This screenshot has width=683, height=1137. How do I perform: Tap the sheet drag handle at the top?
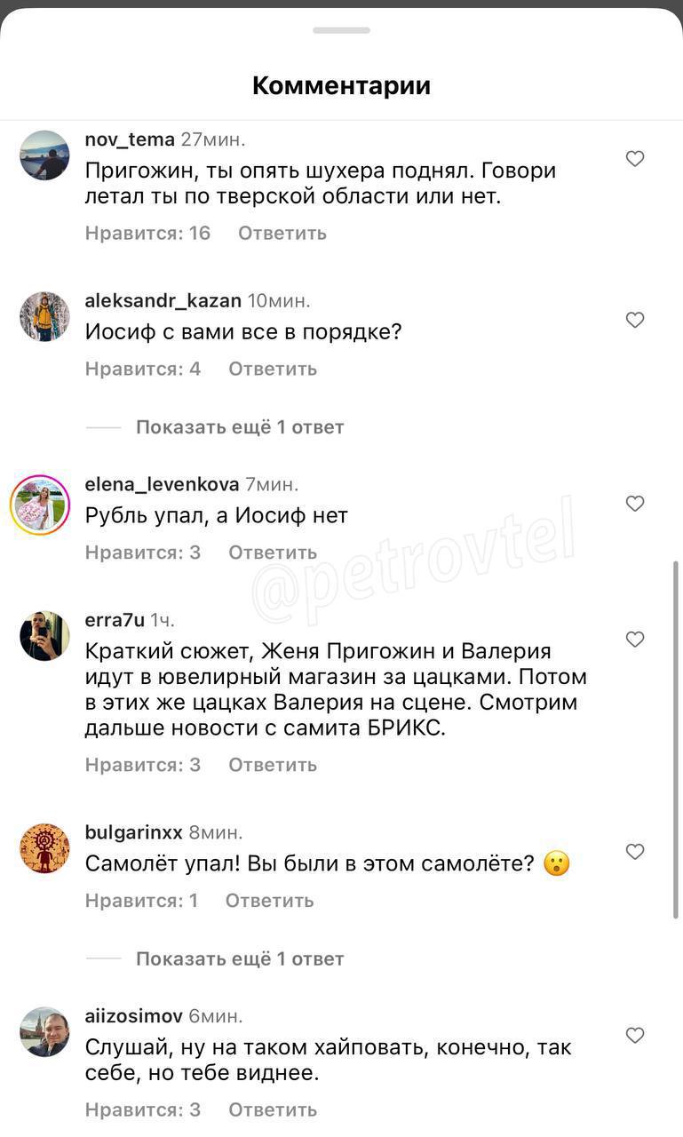coord(342,30)
